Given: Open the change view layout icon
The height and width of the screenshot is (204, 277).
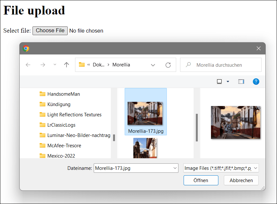Looking at the screenshot, I should (x=219, y=82).
